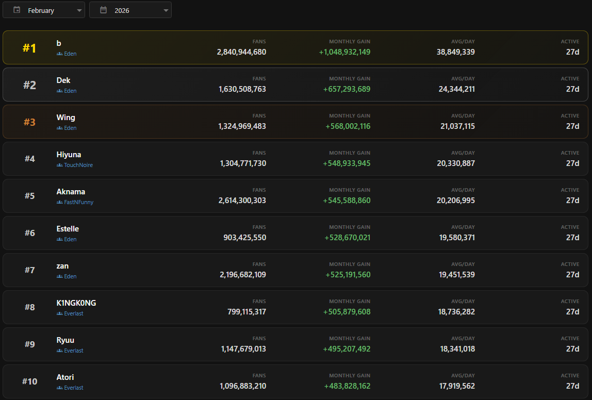Click monthly gain +657,293,689
The image size is (592, 400).
[347, 90]
